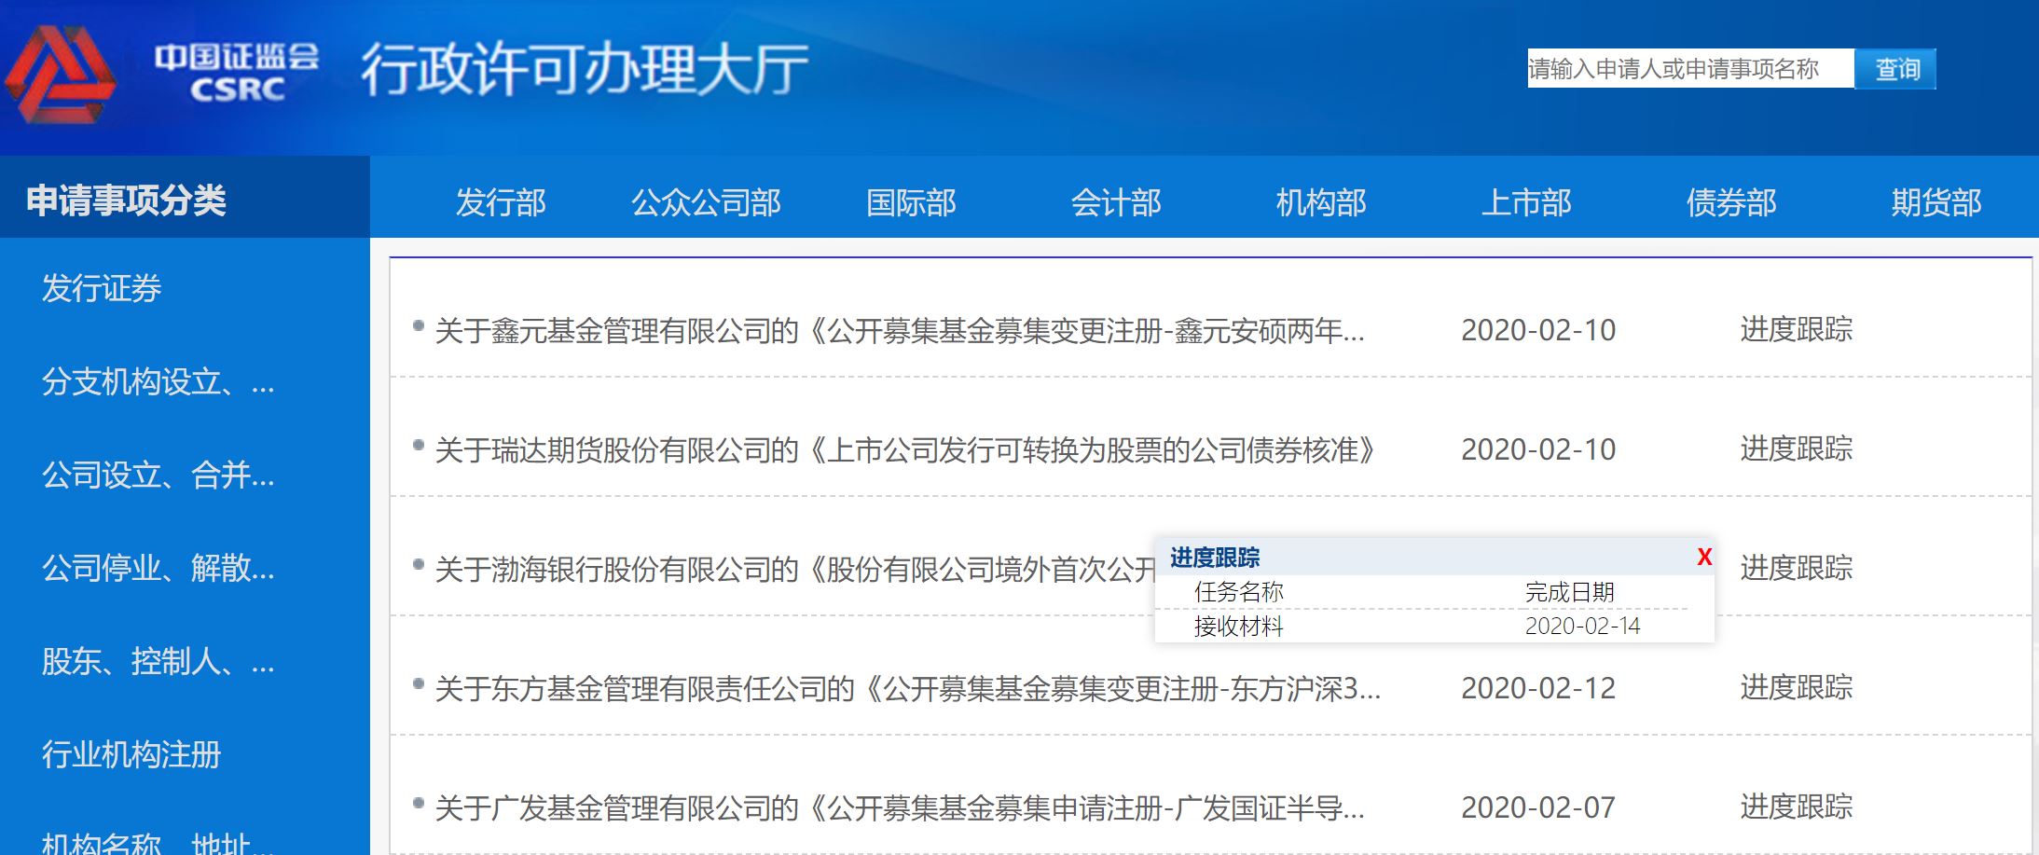Click 进度跟踪 for 东方基金 row
The height and width of the screenshot is (855, 2039).
click(1796, 687)
